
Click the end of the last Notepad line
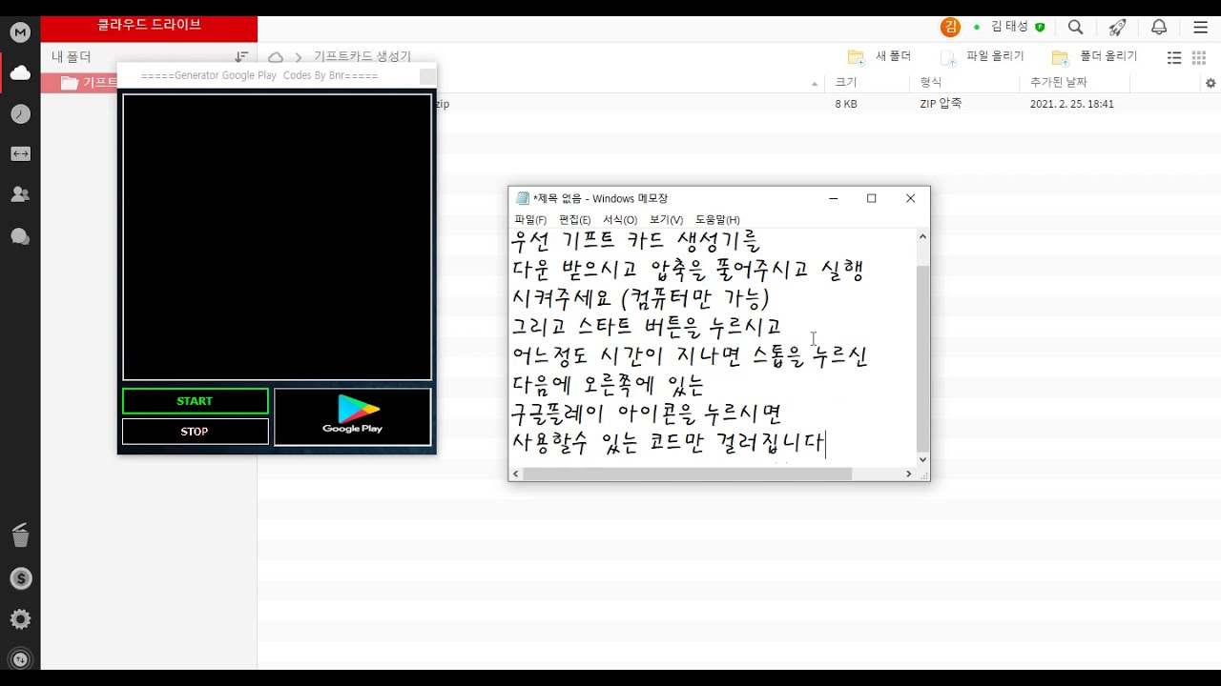pos(826,444)
